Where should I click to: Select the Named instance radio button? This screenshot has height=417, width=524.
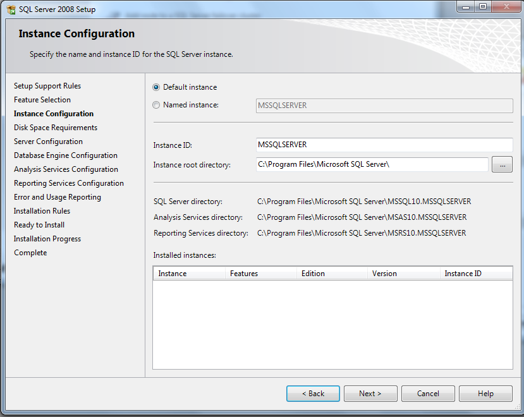[x=156, y=105]
